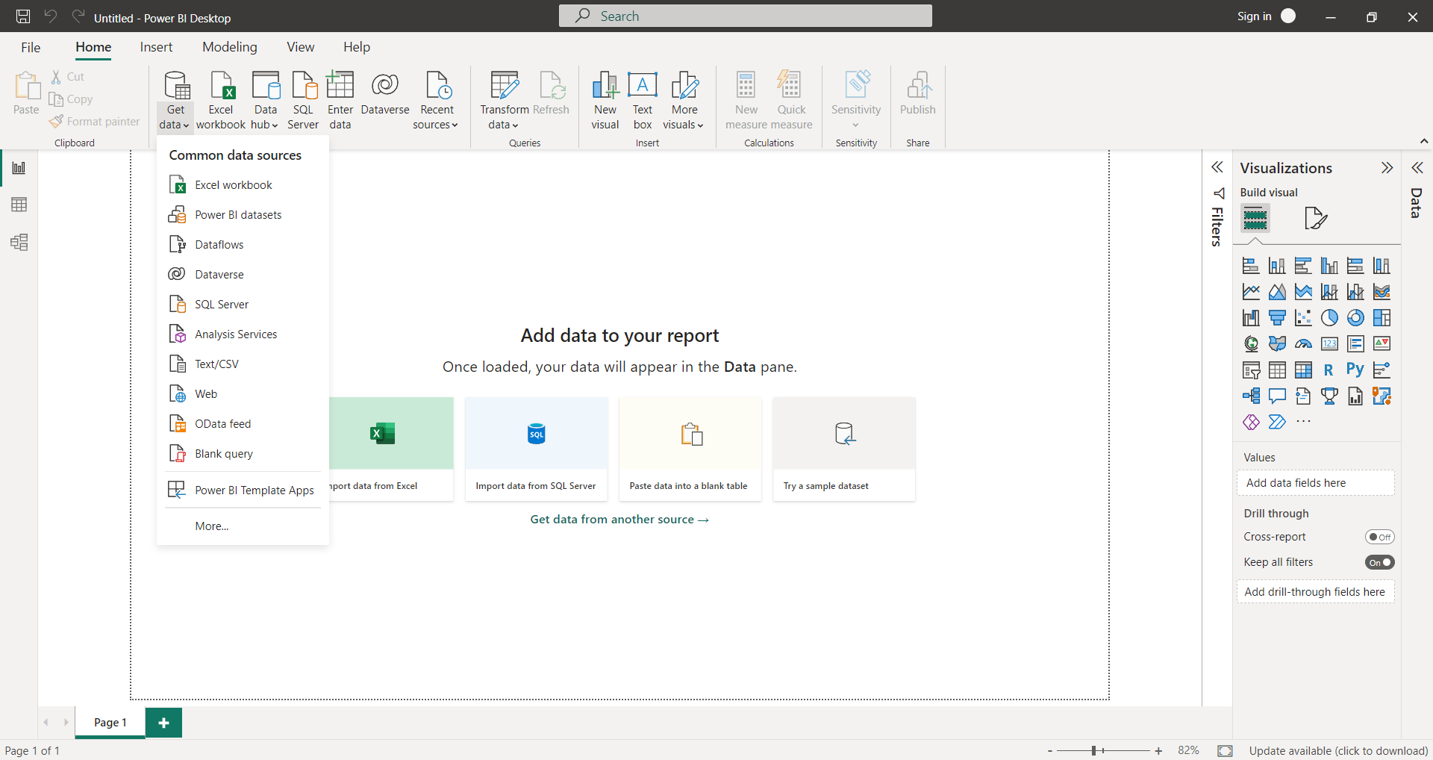Click the zoom slider handle in status bar
The width and height of the screenshot is (1433, 760).
[x=1093, y=750]
